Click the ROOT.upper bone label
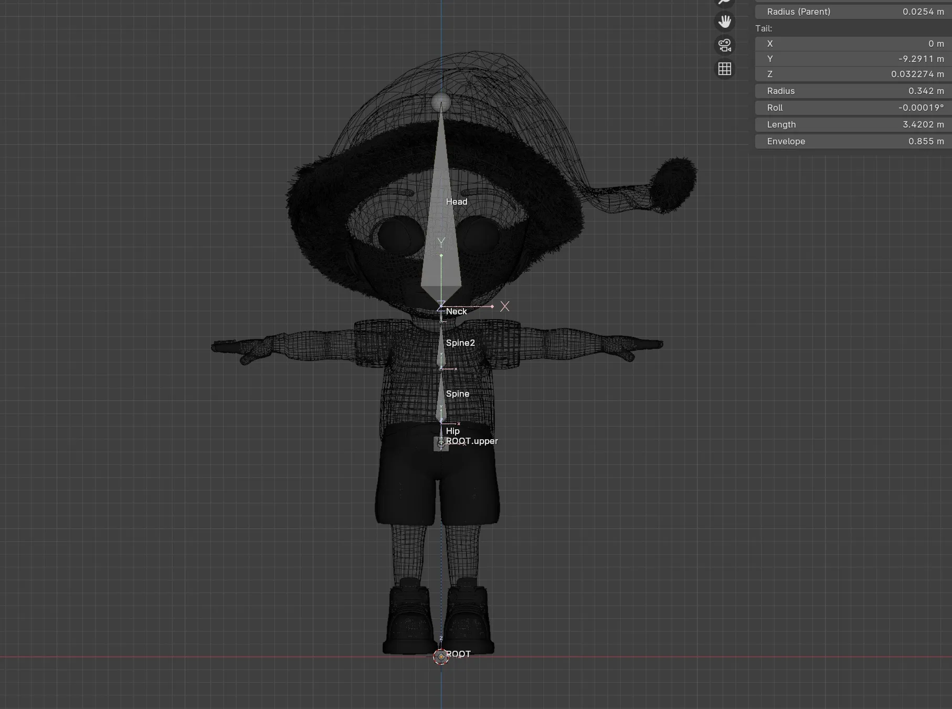 coord(472,441)
